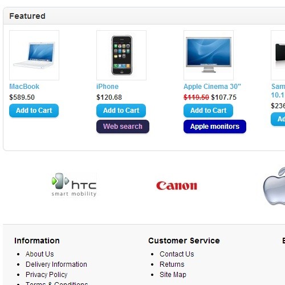The image size is (285, 285).
Task: Open the Site Map link
Action: 173,275
